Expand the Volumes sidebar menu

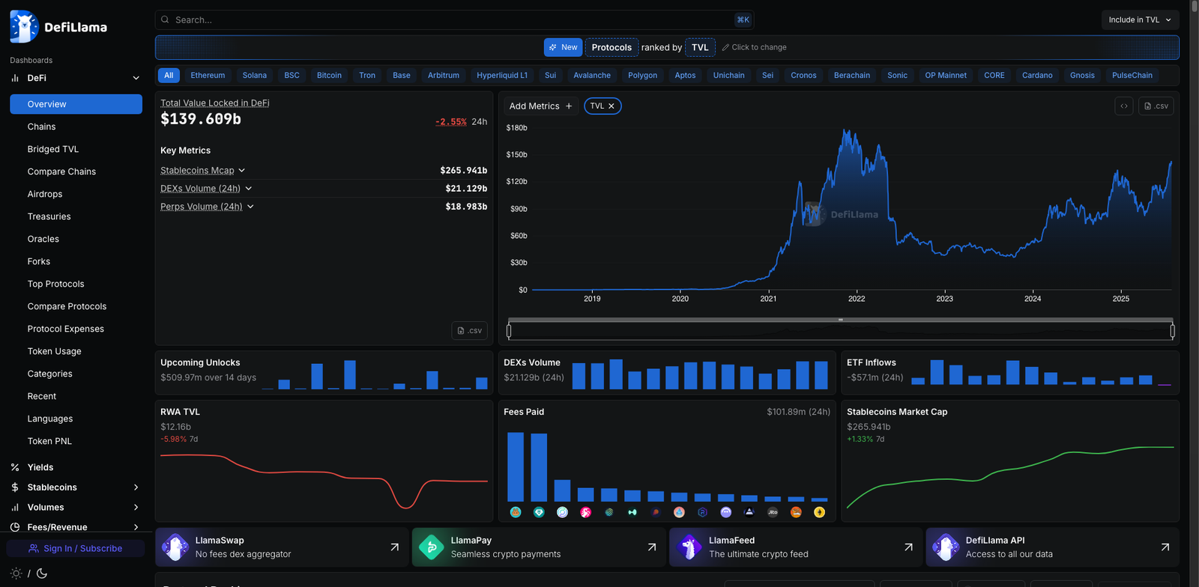click(x=136, y=507)
